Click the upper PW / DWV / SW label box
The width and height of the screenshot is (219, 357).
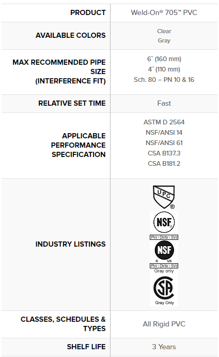pyautogui.click(x=164, y=237)
